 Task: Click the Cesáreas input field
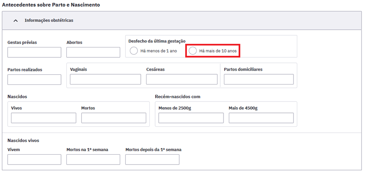click(x=182, y=79)
